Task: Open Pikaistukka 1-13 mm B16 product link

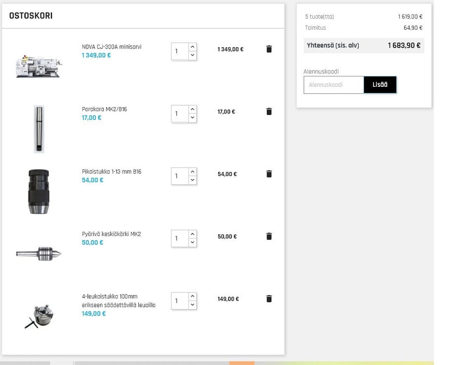Action: [112, 172]
